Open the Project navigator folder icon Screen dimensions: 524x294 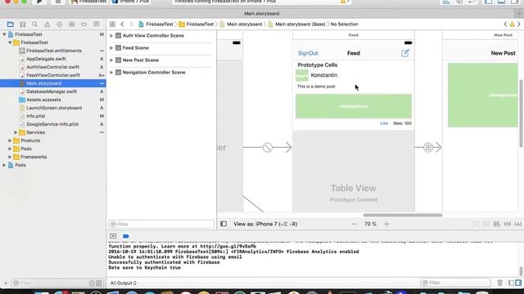click(x=11, y=24)
